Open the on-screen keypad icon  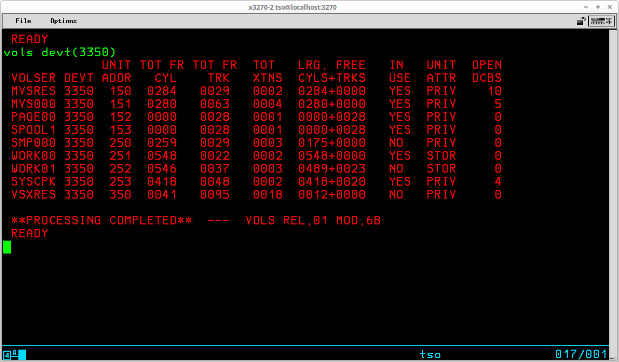coord(601,21)
